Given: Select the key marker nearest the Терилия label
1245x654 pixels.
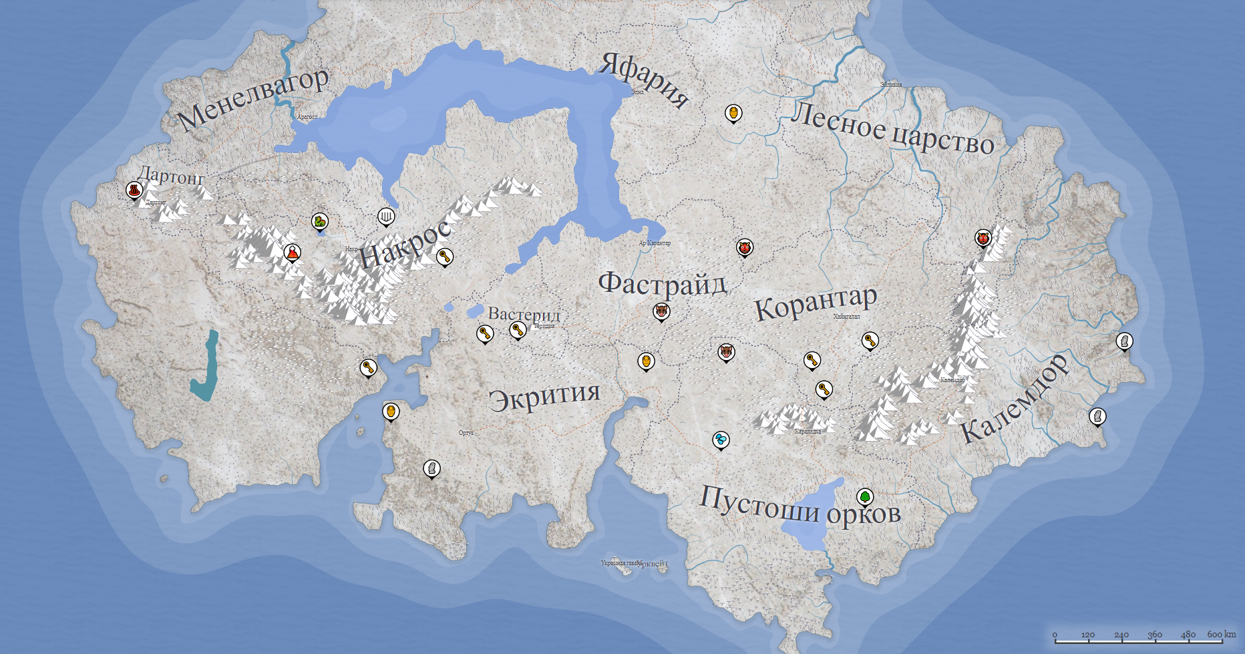Looking at the screenshot, I should click(x=518, y=329).
